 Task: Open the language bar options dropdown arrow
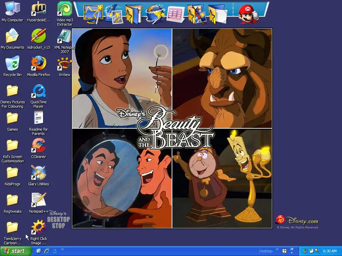[292, 253]
